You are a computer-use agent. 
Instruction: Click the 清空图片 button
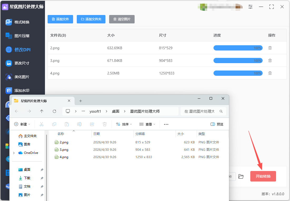coord(122,19)
